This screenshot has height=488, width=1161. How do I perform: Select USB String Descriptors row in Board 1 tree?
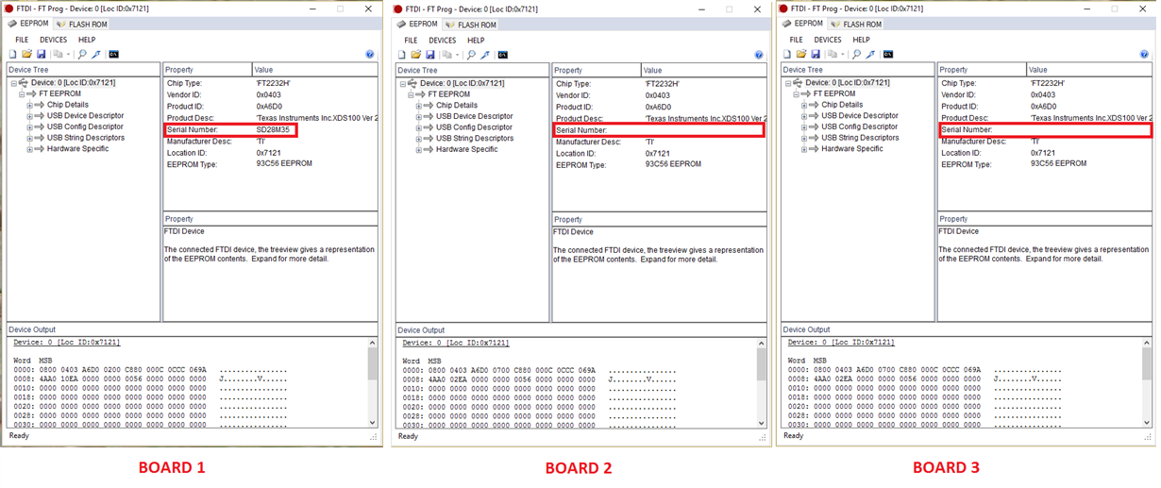[86, 138]
